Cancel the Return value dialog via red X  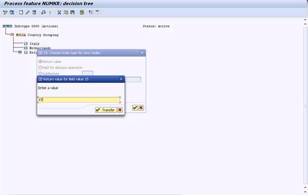point(120,110)
